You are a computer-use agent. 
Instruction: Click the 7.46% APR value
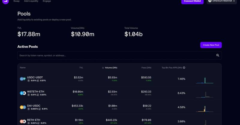181,79
